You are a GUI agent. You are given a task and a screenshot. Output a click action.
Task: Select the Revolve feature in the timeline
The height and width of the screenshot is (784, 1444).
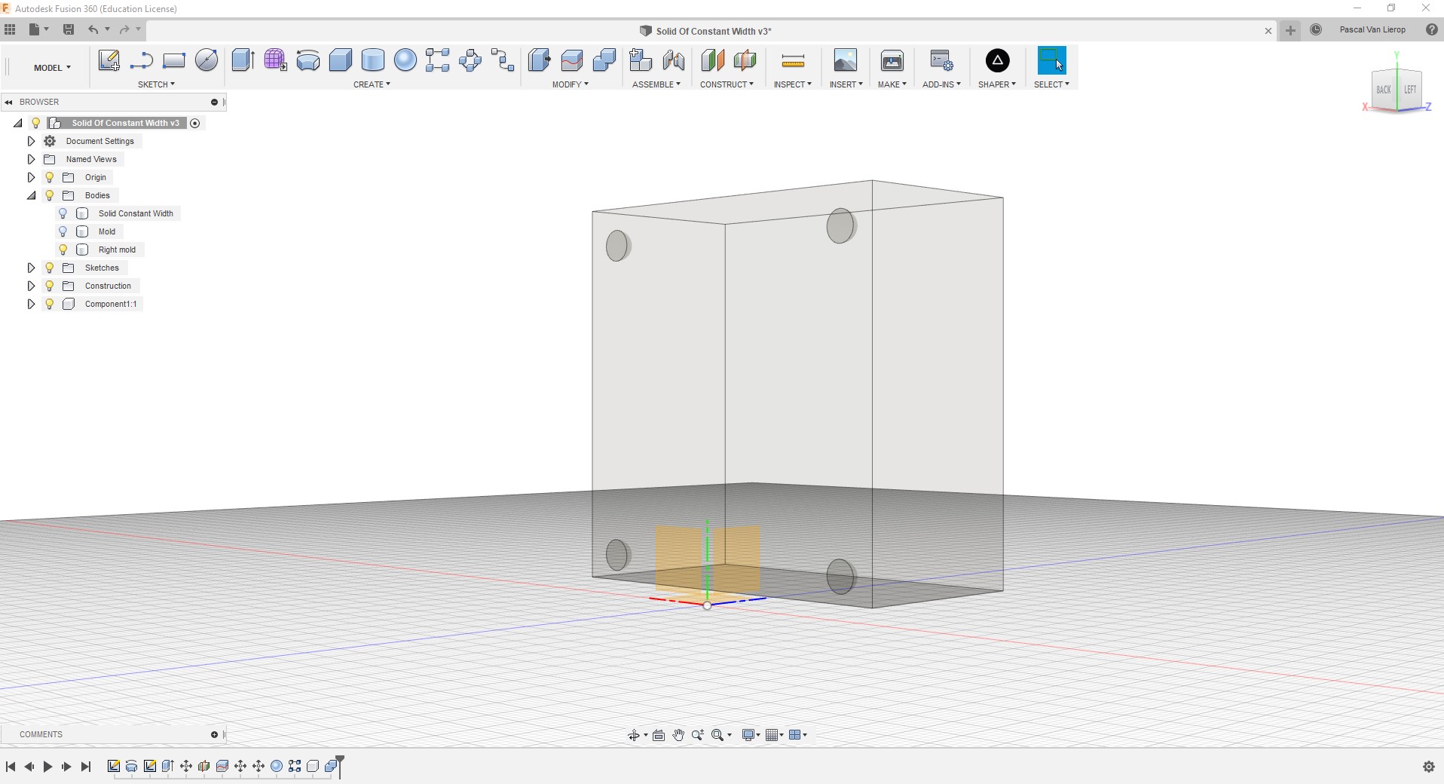click(131, 766)
